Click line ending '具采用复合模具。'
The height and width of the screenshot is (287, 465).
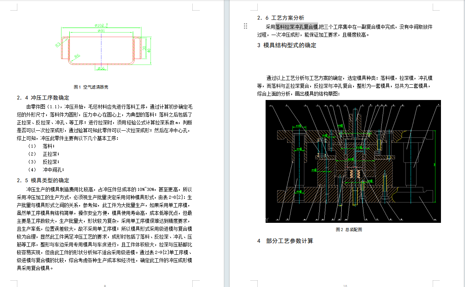click(35, 268)
